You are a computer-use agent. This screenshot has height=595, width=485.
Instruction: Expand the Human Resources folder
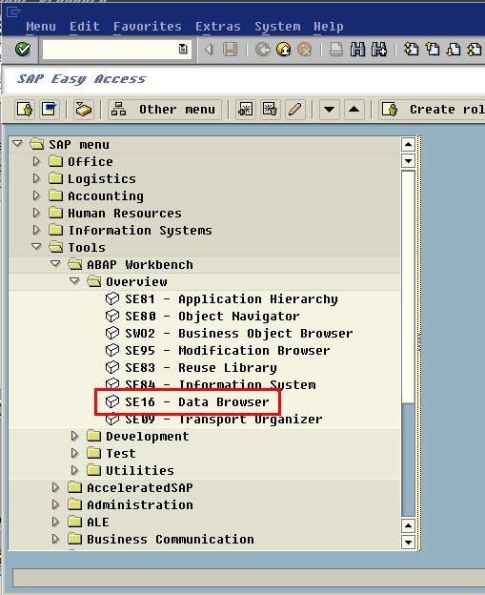[x=36, y=213]
